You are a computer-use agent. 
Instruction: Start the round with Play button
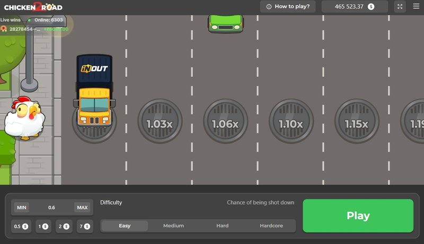tap(358, 215)
